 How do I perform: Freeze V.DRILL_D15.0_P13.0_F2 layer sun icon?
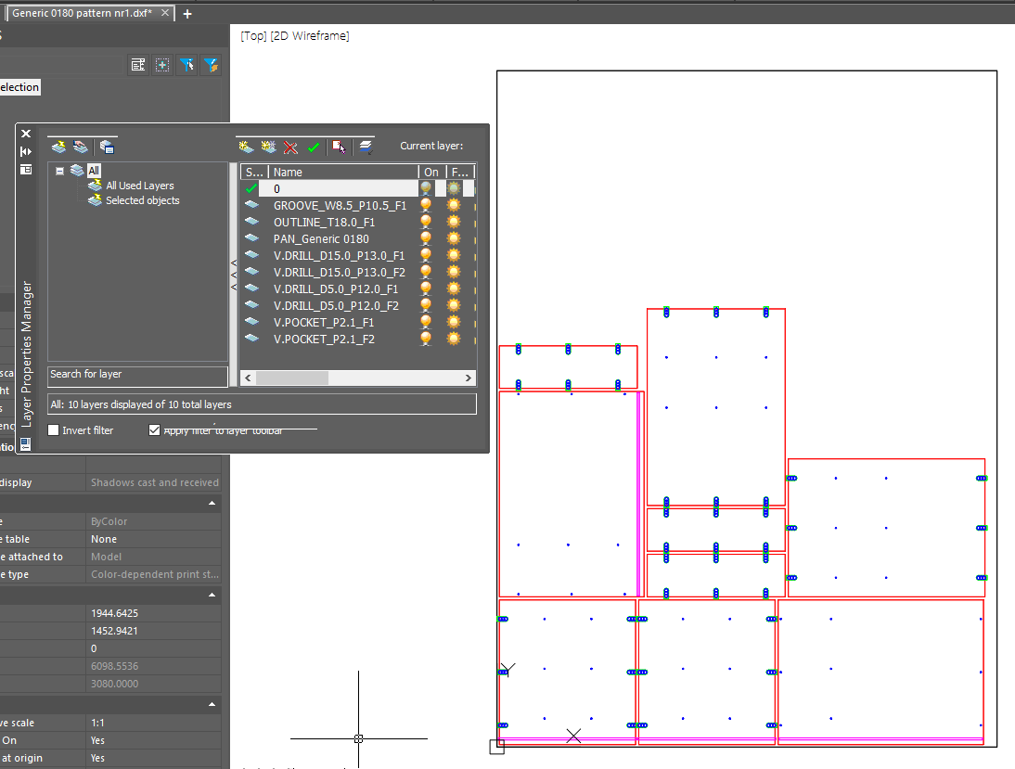454,272
